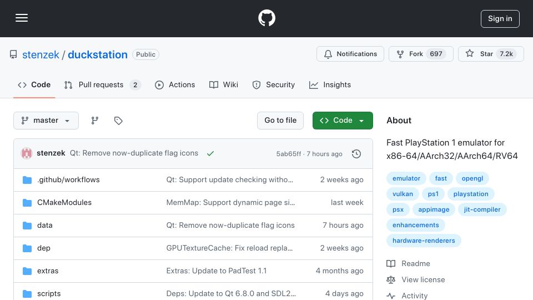Open the extras folder

[48, 271]
